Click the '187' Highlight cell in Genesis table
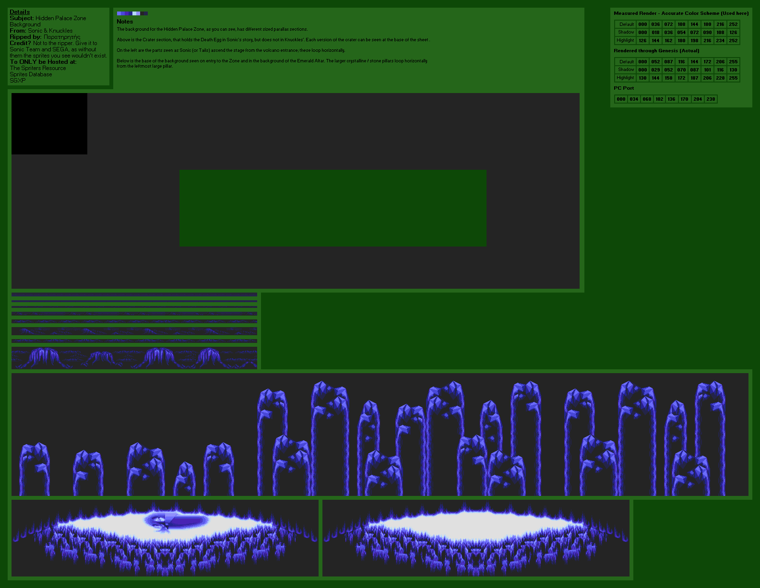 pyautogui.click(x=694, y=78)
